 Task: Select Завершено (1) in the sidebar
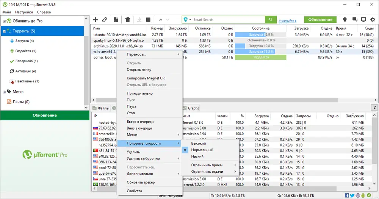[27, 61]
